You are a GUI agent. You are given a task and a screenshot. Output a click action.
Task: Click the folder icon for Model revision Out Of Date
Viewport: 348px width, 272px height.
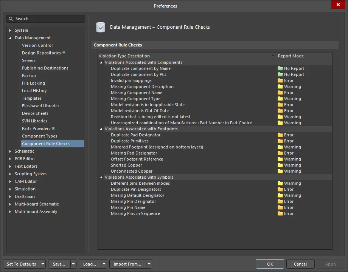pyautogui.click(x=280, y=111)
